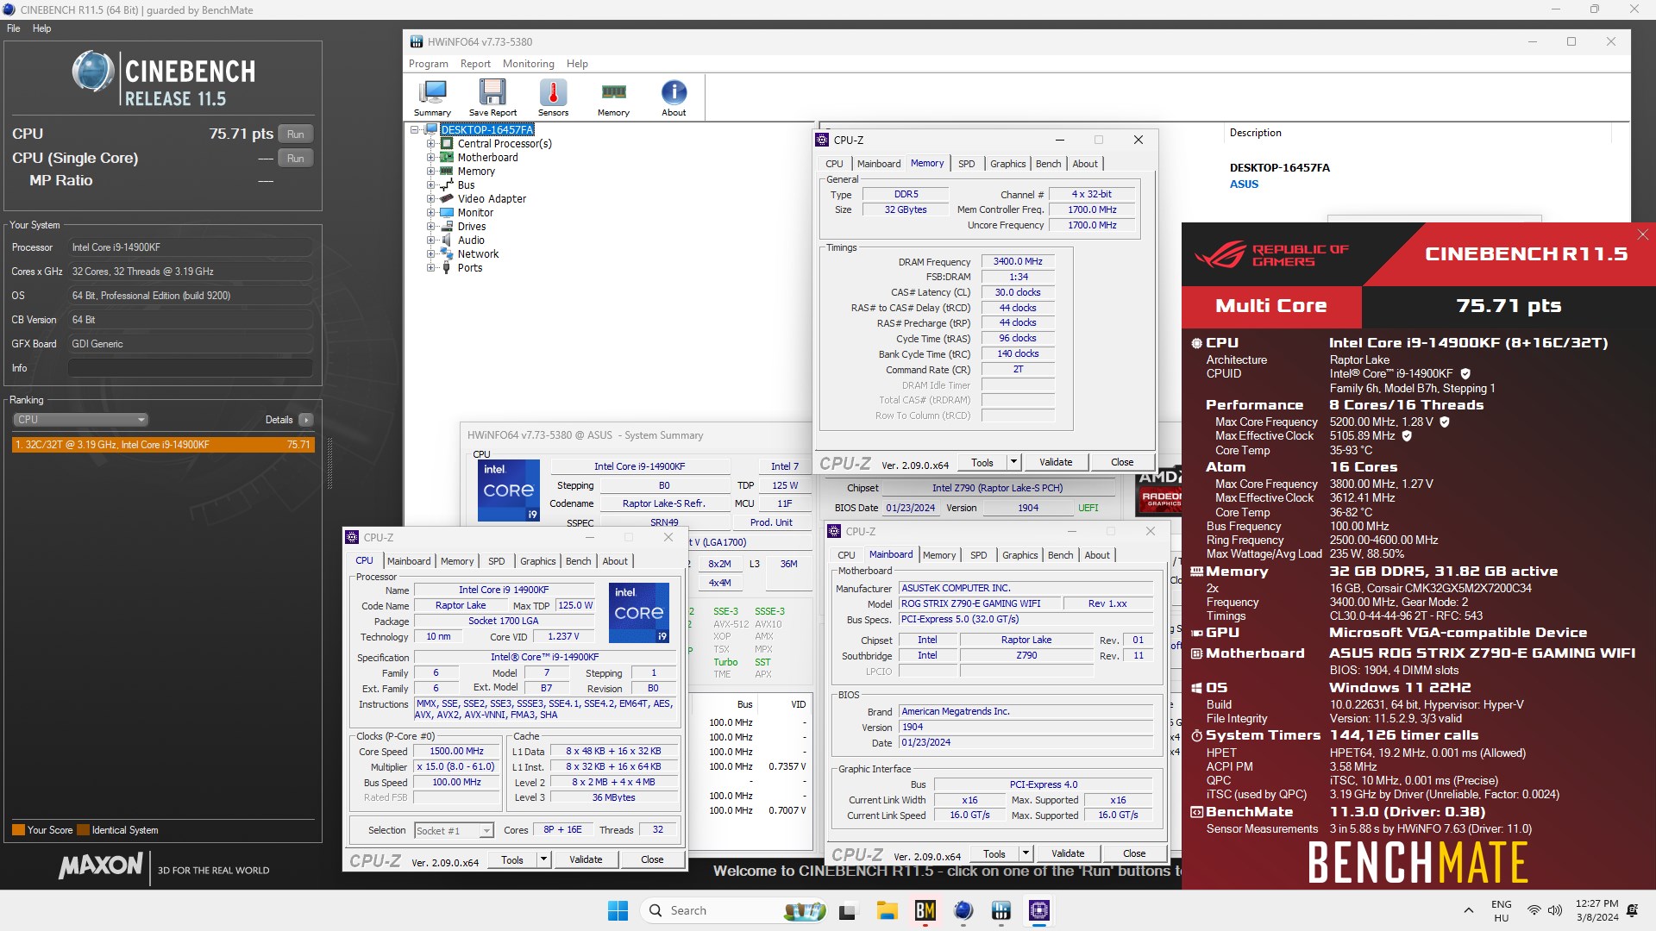Run the CPU multi-core benchmark
1656x931 pixels.
[x=296, y=134]
